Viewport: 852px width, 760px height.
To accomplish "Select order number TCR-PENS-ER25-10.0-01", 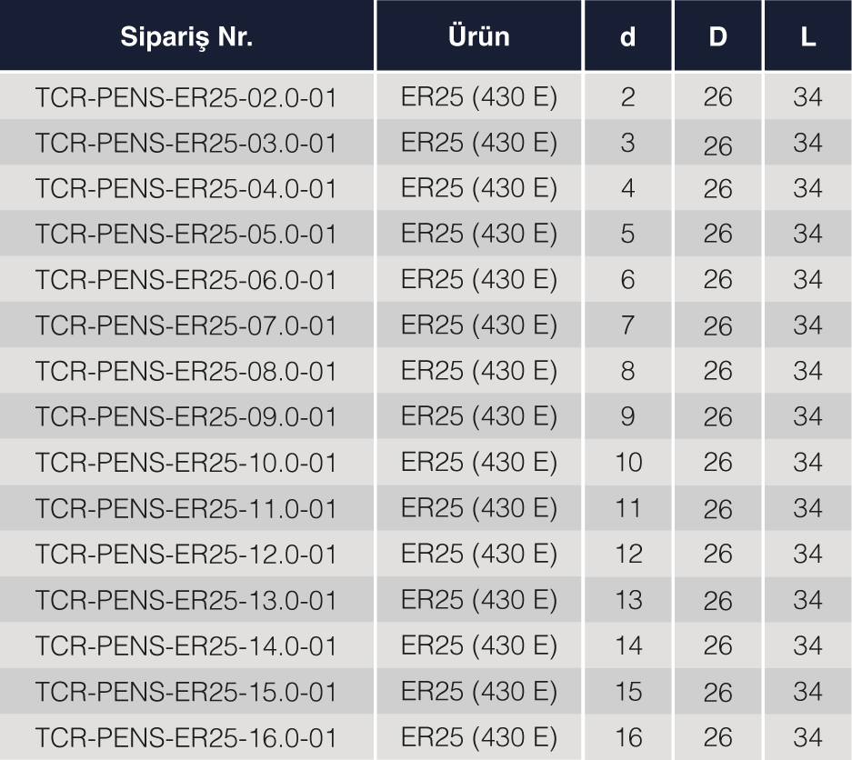I will (186, 463).
